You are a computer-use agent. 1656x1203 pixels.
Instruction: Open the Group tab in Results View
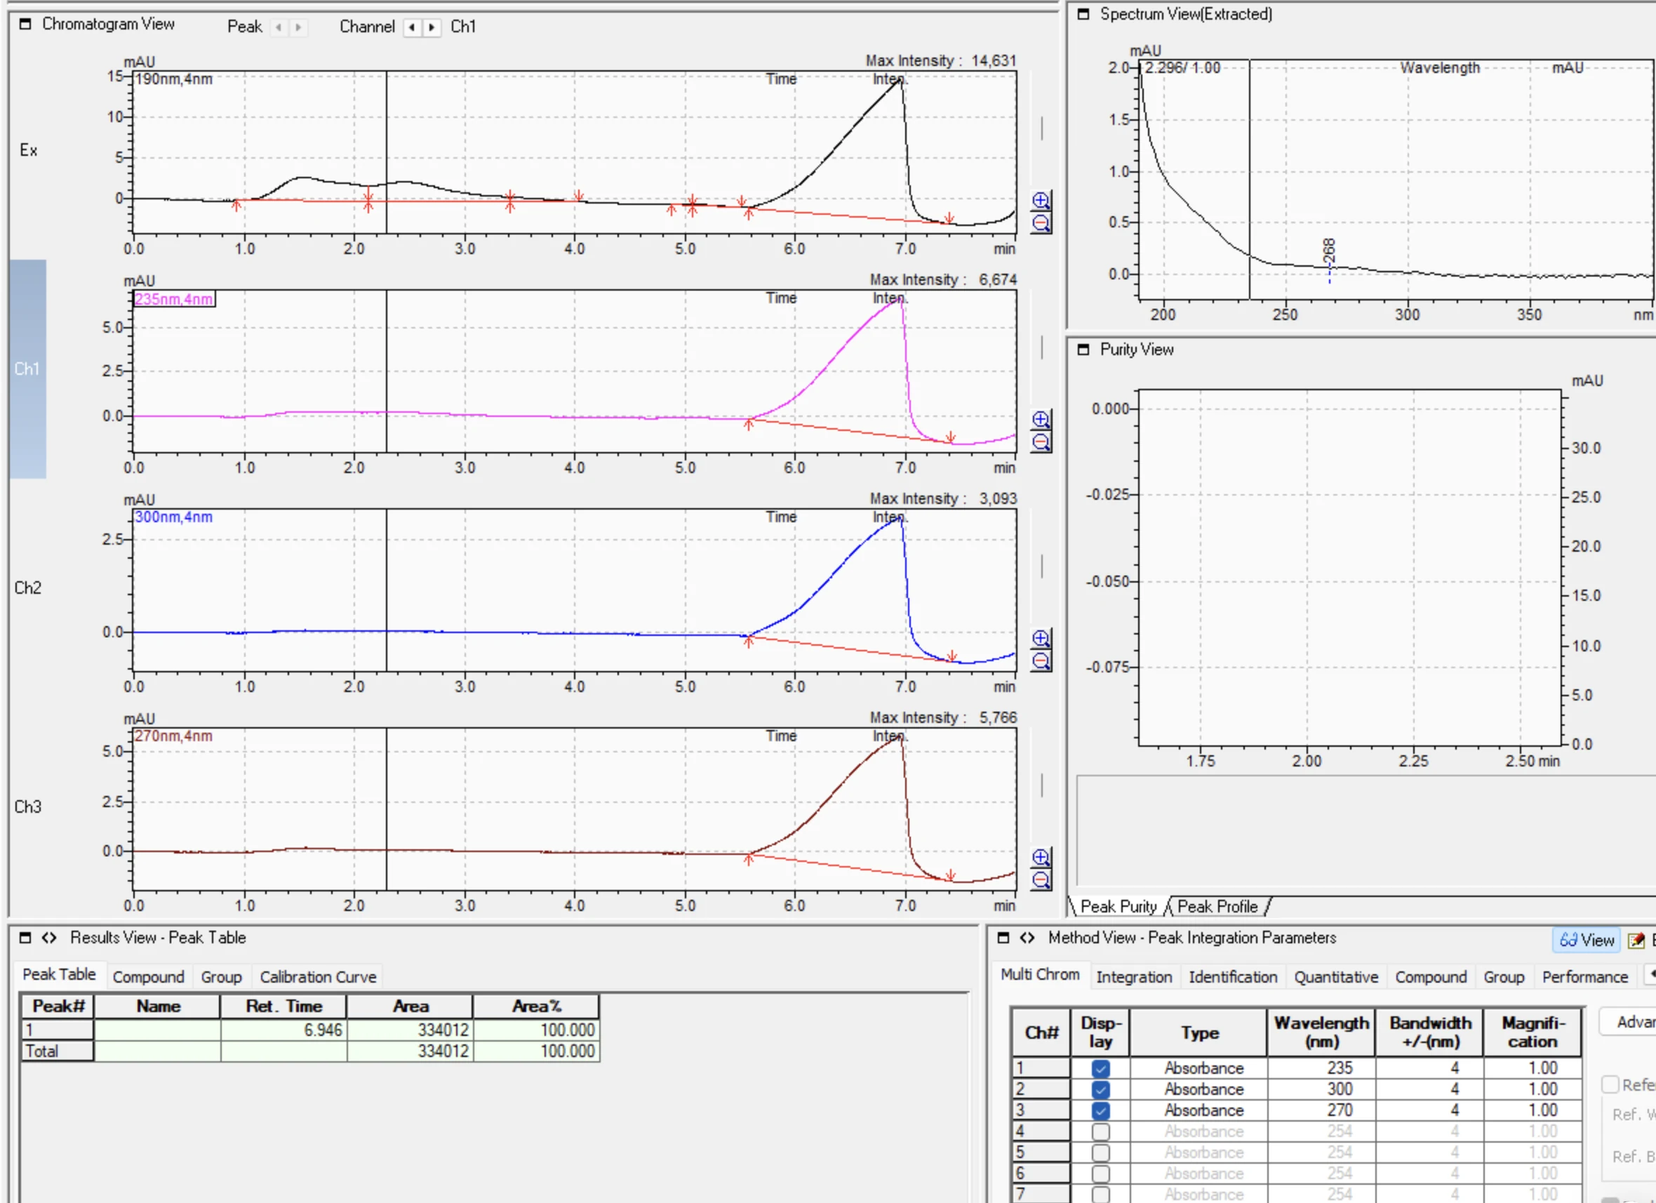click(221, 977)
